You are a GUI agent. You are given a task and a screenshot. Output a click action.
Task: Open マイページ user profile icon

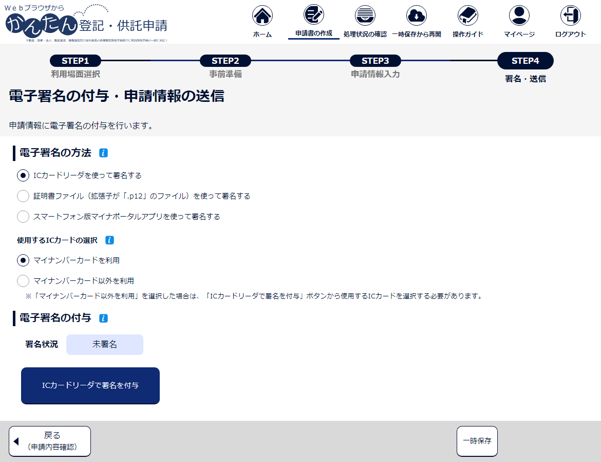point(519,16)
